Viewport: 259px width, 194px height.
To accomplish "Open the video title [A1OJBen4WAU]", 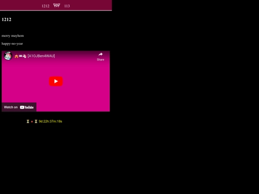I will point(41,56).
